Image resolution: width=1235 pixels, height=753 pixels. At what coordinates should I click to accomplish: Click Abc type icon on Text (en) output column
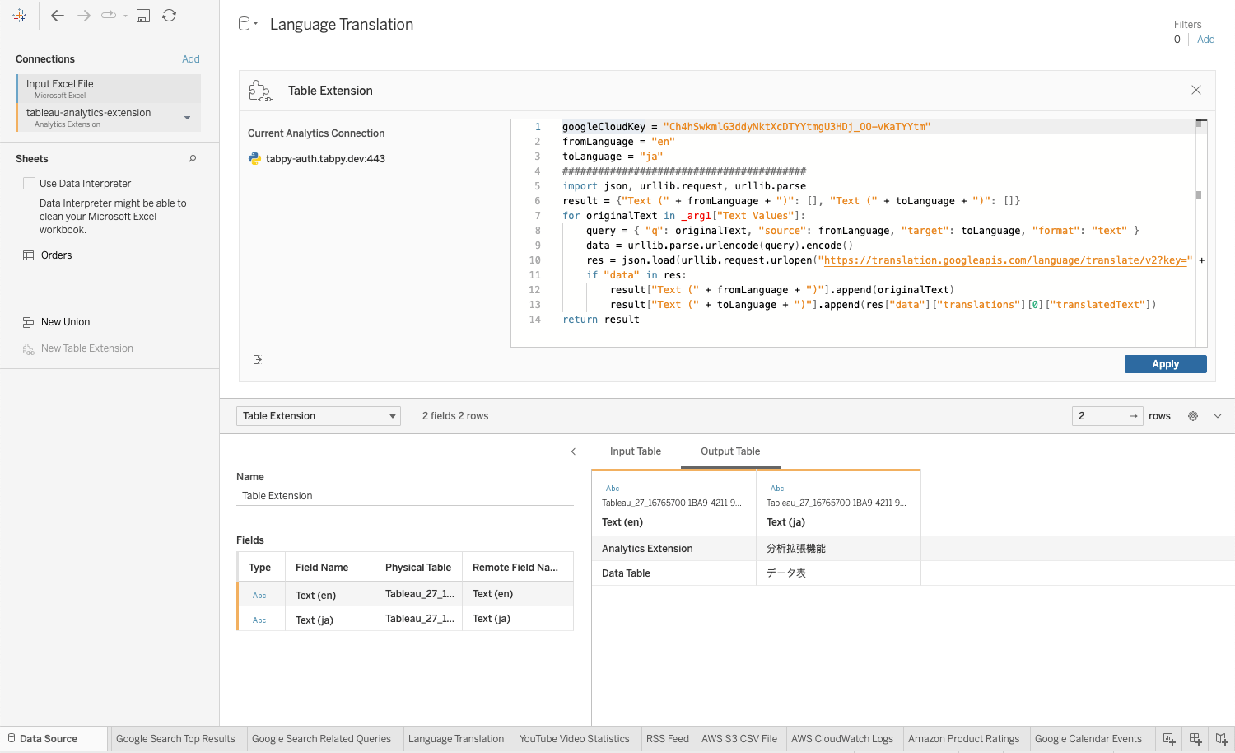tap(613, 489)
